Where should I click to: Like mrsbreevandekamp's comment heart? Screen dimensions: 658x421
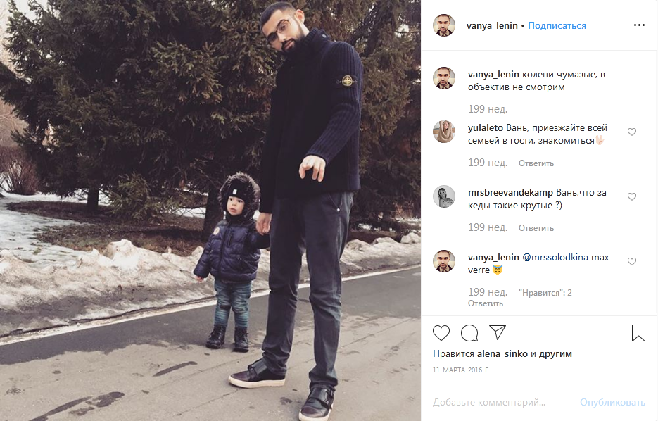coord(632,196)
